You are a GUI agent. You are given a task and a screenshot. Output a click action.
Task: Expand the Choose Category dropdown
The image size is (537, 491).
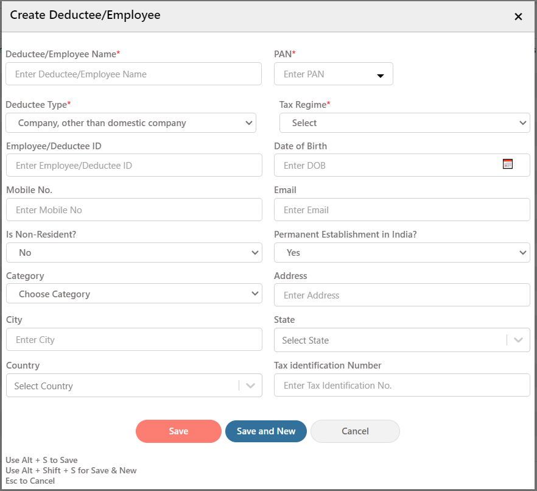tap(134, 293)
